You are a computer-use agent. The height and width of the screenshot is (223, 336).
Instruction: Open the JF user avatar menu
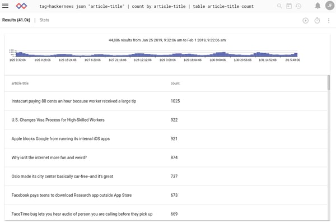(x=330, y=6)
